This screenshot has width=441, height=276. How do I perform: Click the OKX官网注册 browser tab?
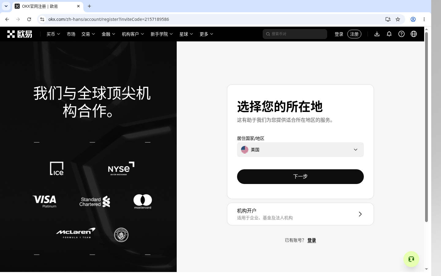click(x=47, y=6)
